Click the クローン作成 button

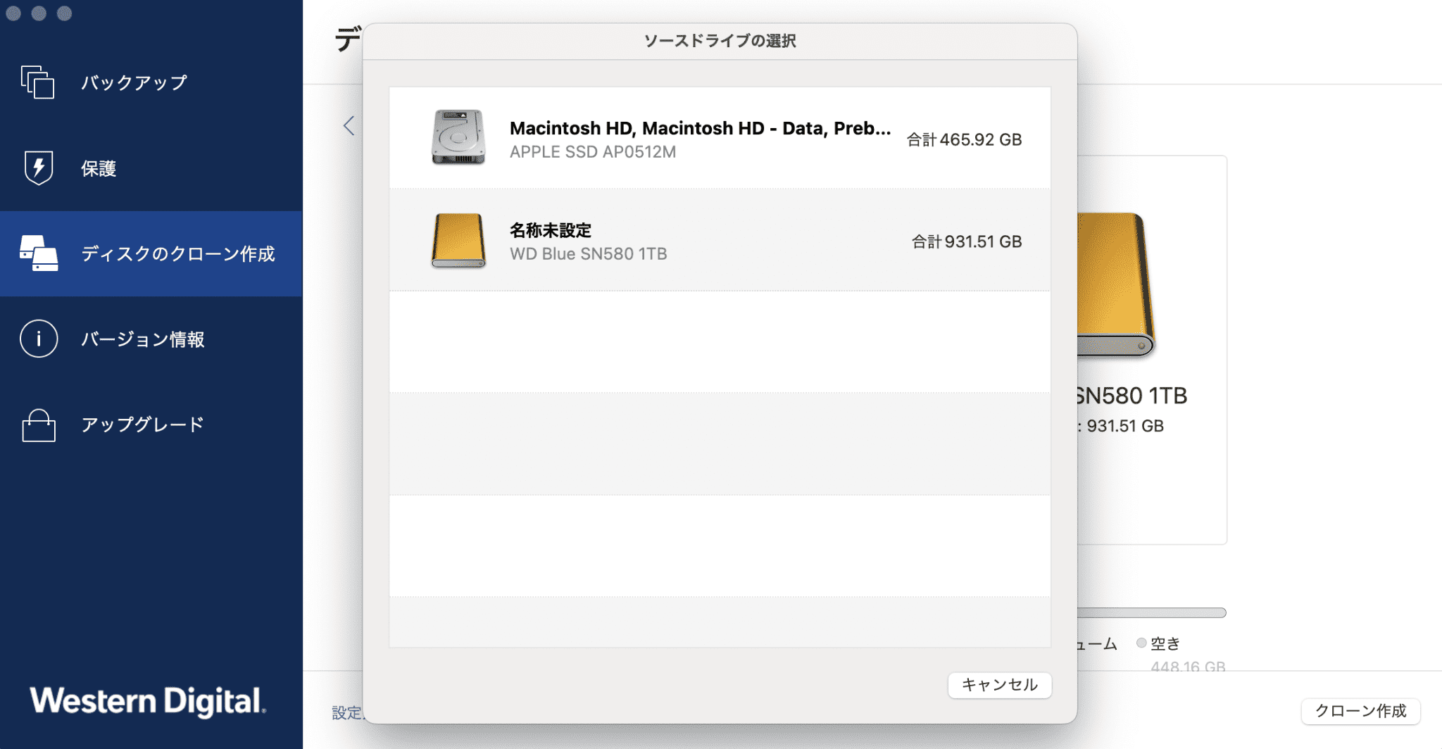1360,711
